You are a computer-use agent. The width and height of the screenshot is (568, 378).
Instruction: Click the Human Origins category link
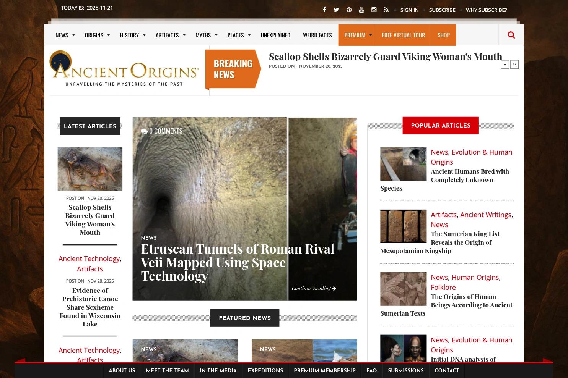(475, 278)
